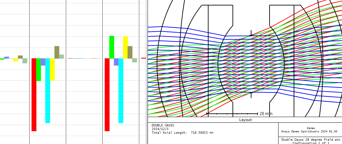Viewport: 342px width, 144px height.
Task: Click the green bar extending upward
Action: click(112, 47)
